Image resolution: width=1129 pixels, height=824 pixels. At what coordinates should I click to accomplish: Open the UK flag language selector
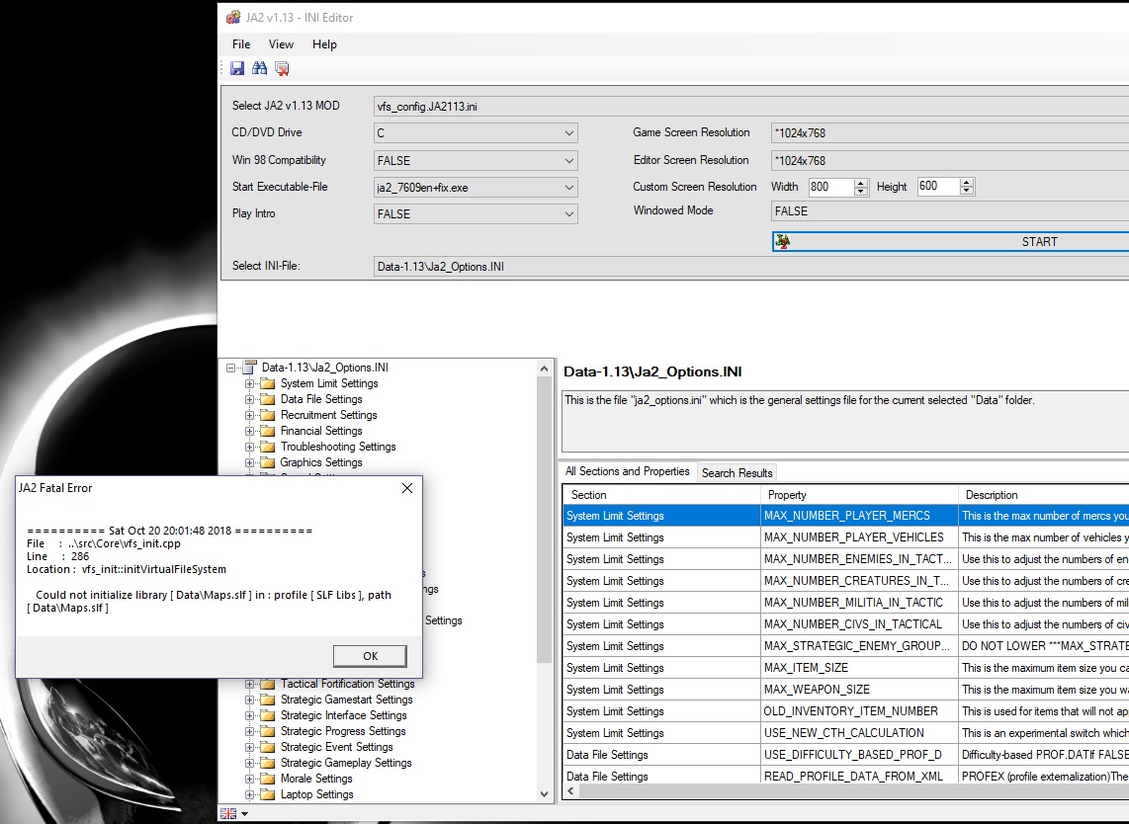tap(228, 813)
